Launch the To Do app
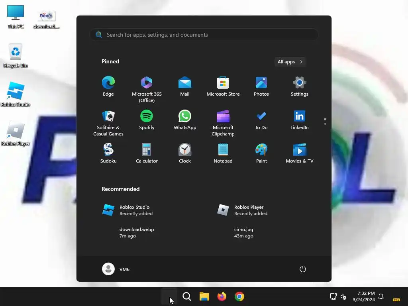This screenshot has height=306, width=408. click(261, 120)
